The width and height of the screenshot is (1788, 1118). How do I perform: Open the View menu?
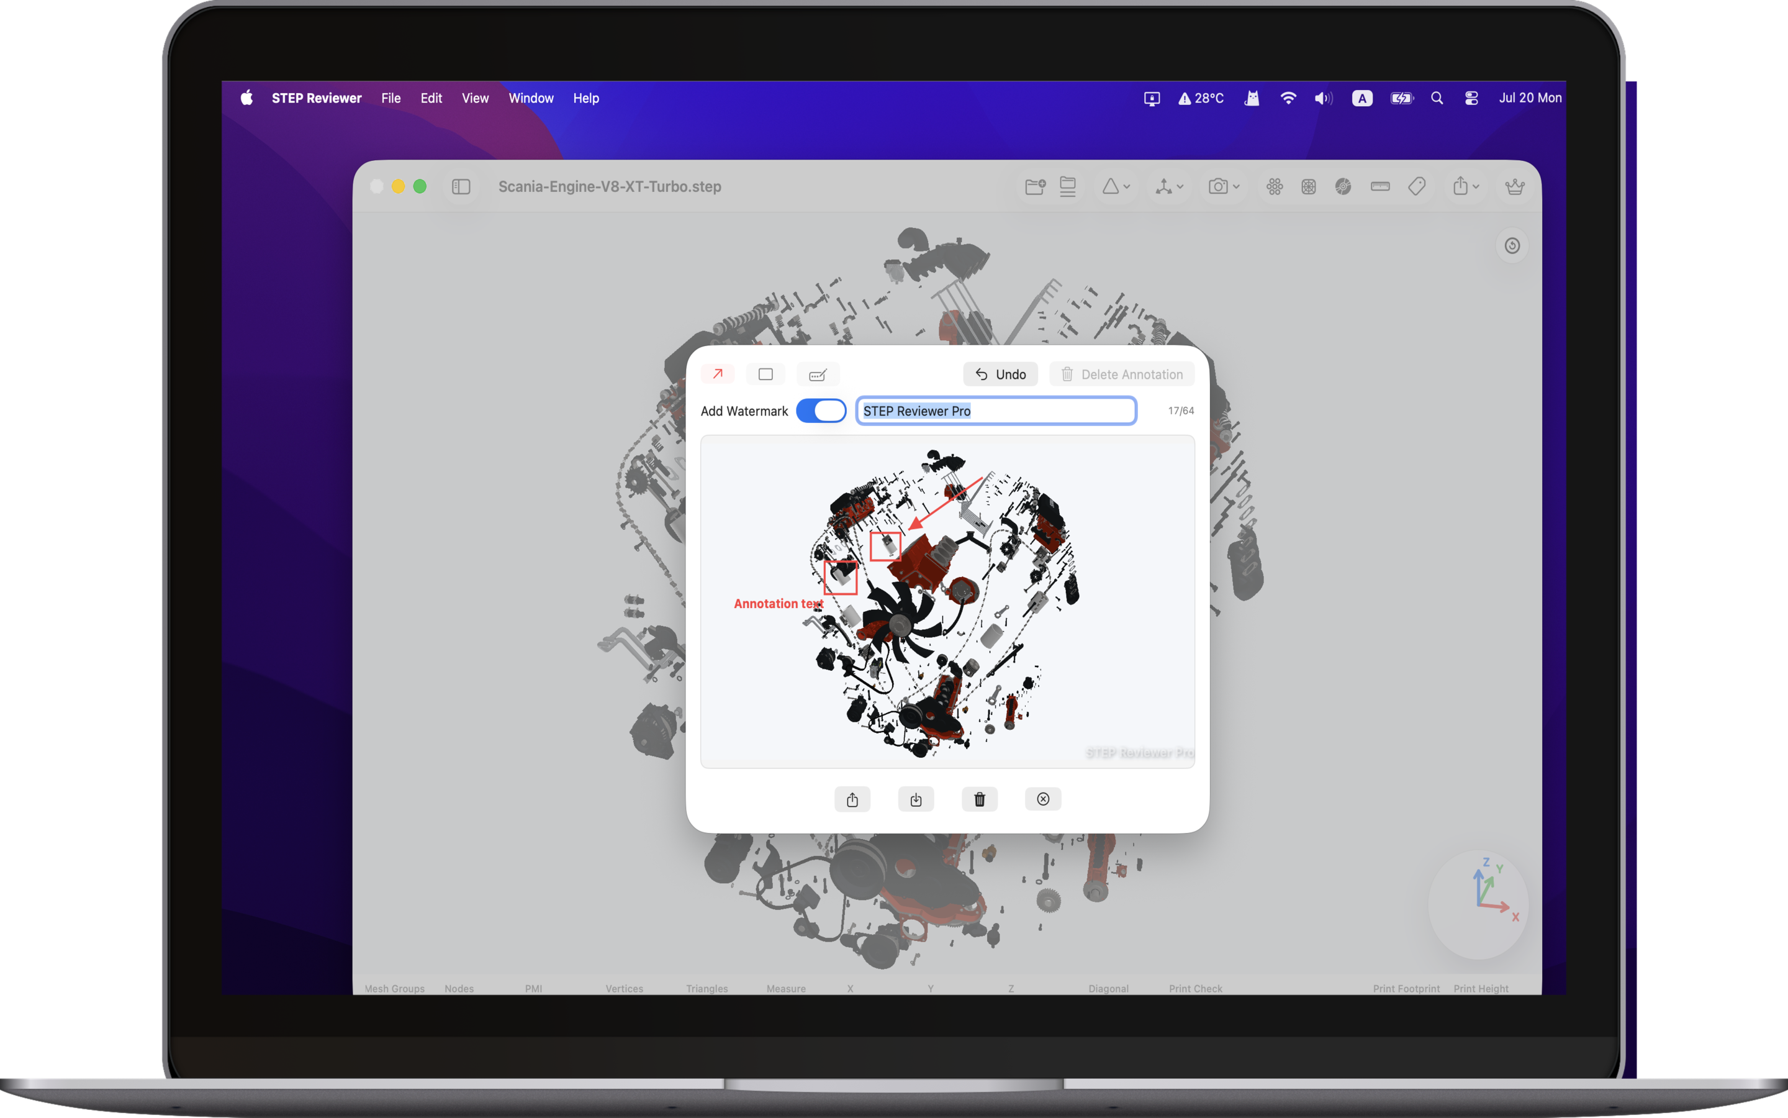pyautogui.click(x=475, y=98)
